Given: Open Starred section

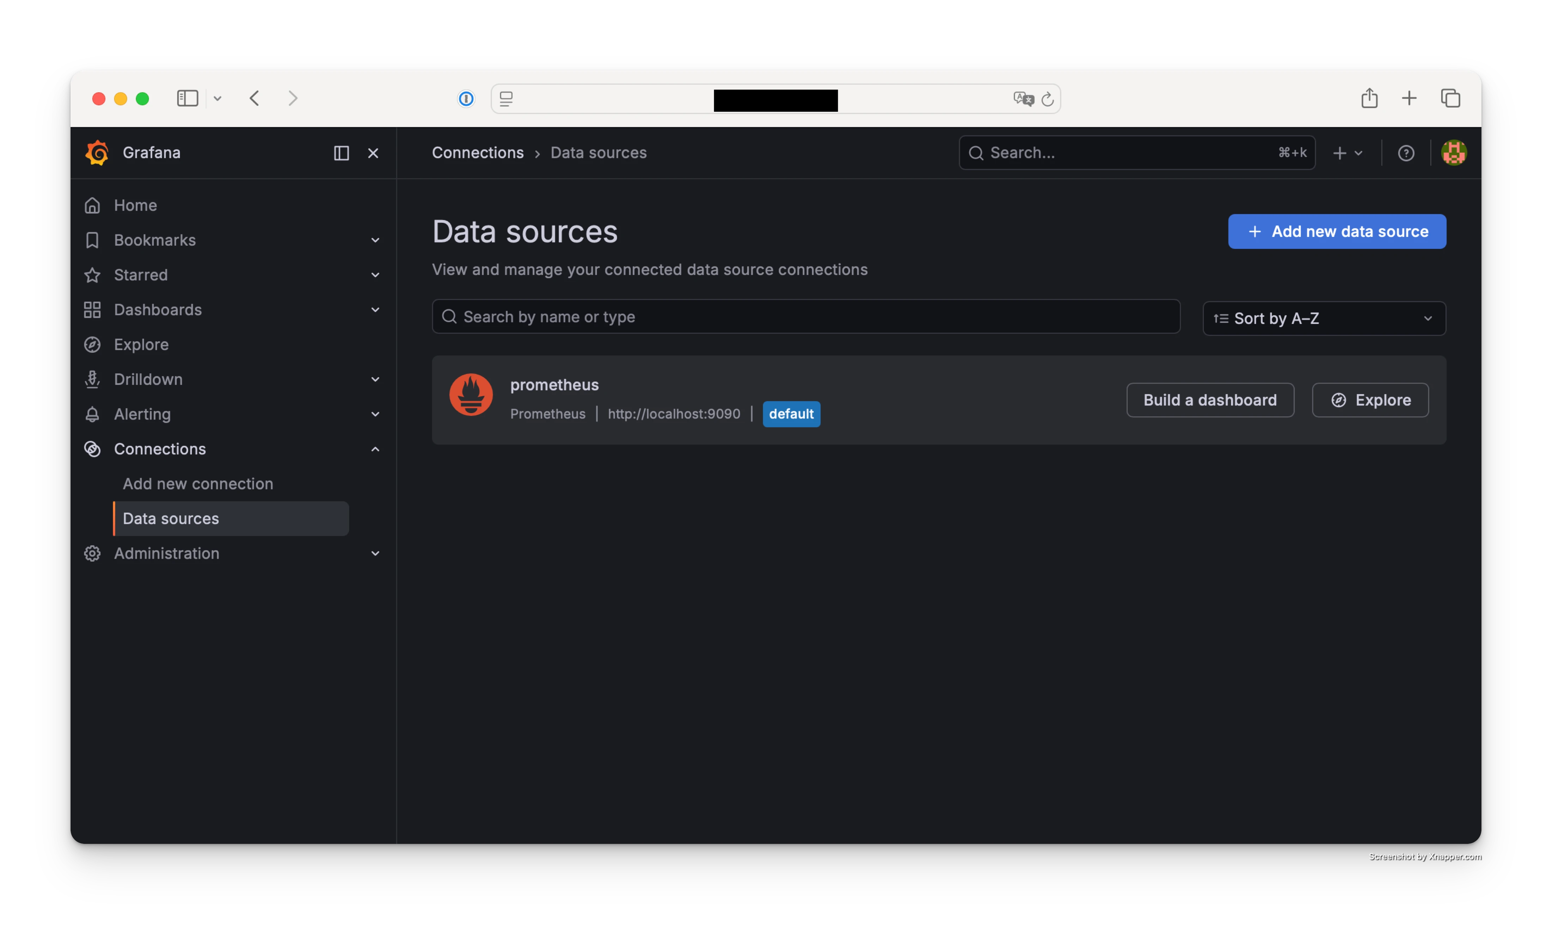Looking at the screenshot, I should pos(141,275).
